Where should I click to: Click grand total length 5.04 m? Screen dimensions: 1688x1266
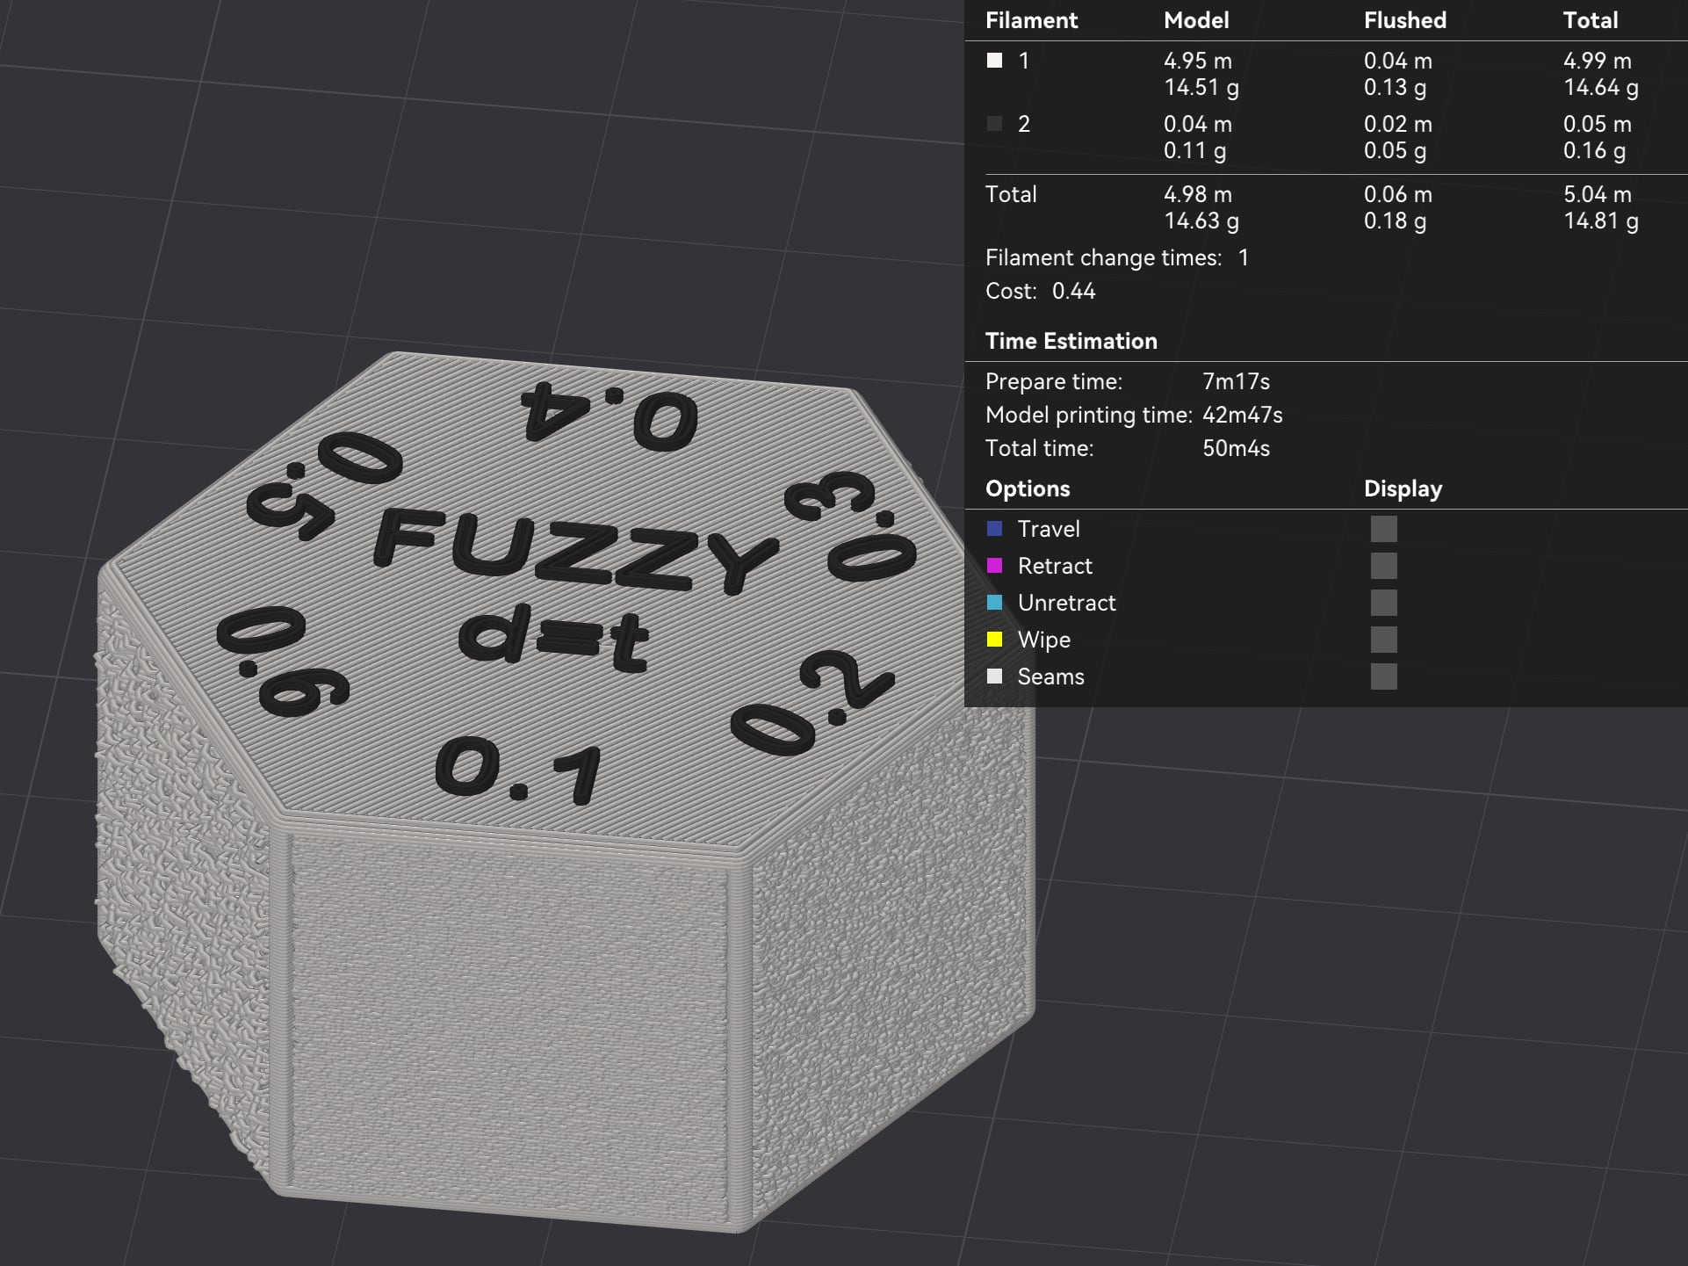pyautogui.click(x=1597, y=194)
